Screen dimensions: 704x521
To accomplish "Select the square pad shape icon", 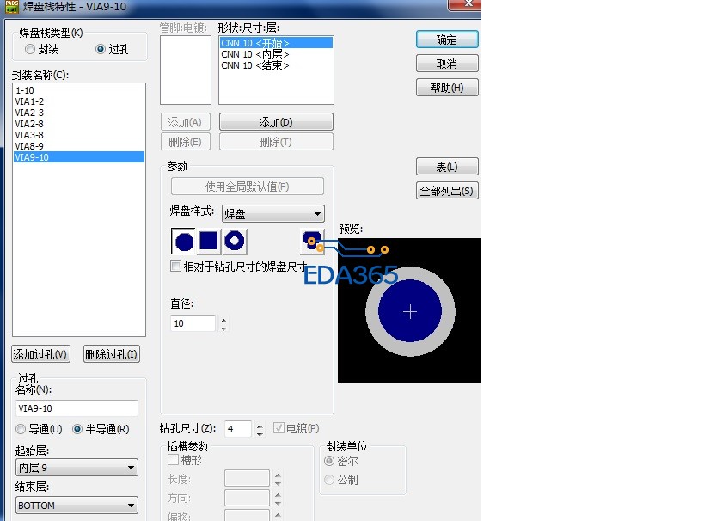I will pos(209,241).
